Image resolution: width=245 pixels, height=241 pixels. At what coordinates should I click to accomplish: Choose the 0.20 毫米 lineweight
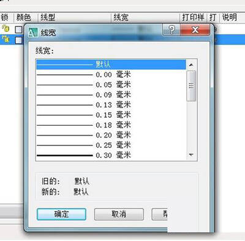point(111,135)
